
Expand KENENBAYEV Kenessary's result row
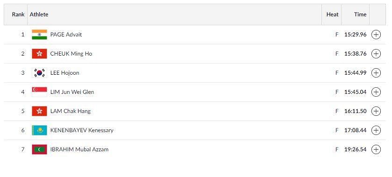pos(376,130)
